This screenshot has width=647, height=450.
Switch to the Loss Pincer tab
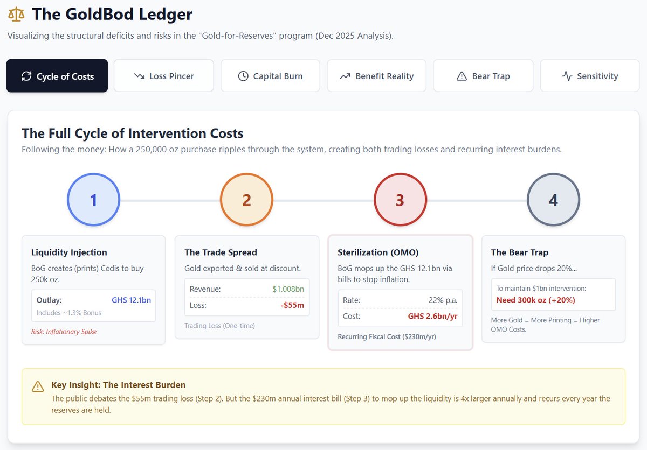tap(164, 76)
